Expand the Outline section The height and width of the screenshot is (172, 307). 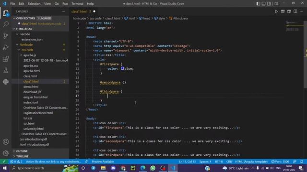pos(22,151)
